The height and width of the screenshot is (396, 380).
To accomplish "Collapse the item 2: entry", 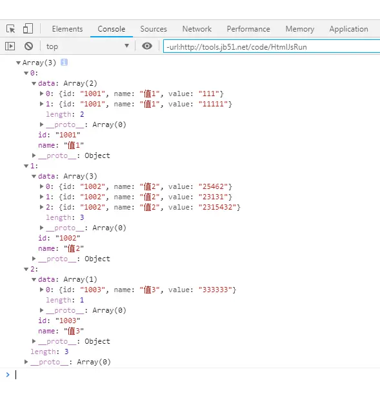I will click(26, 269).
